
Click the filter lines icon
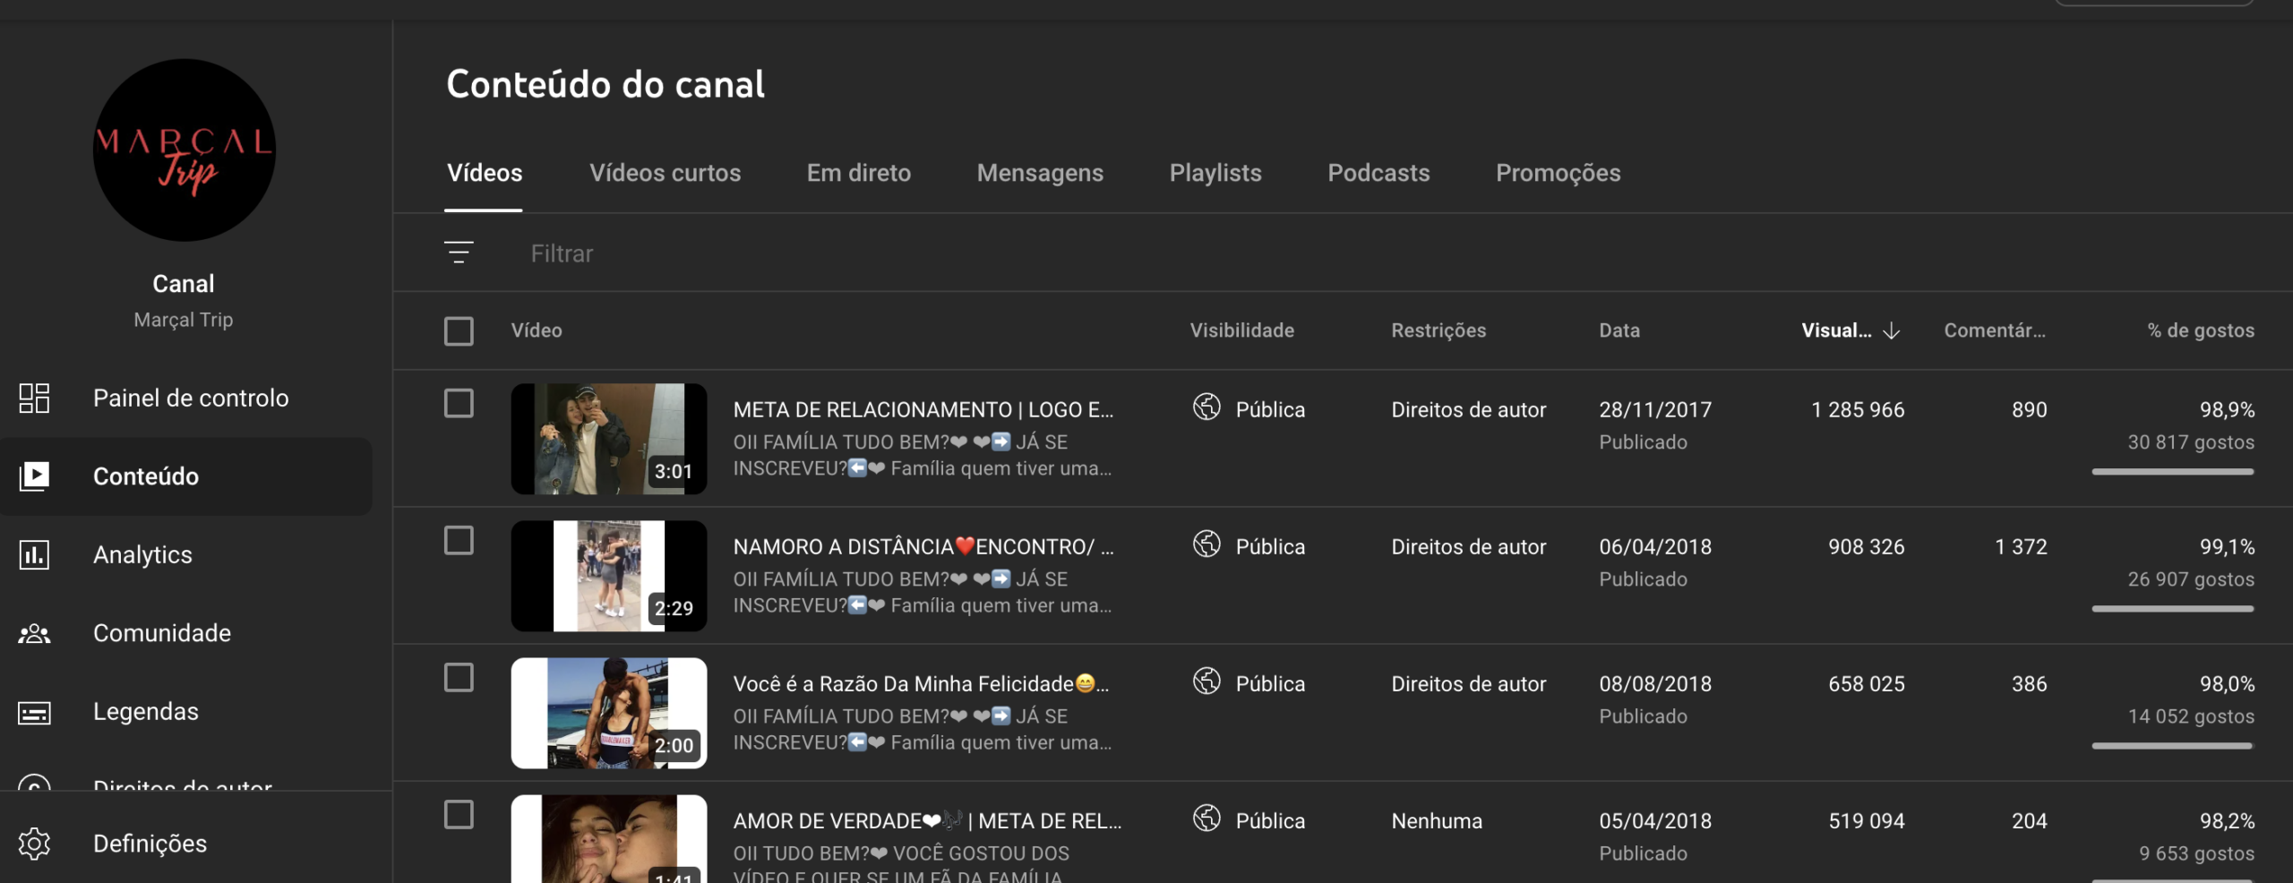pos(459,253)
